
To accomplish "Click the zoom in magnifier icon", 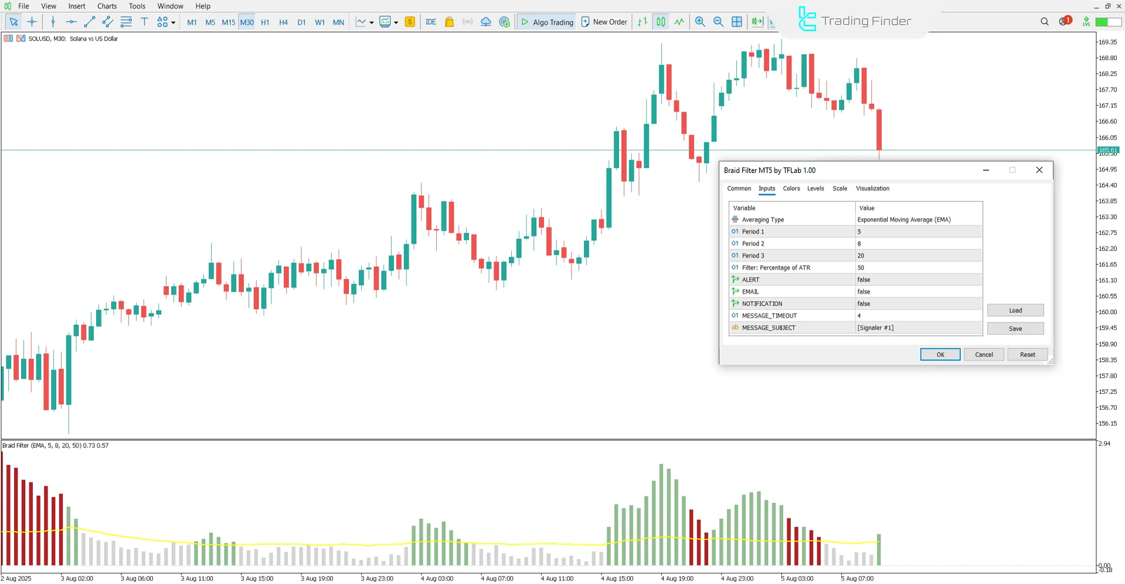I will point(700,22).
